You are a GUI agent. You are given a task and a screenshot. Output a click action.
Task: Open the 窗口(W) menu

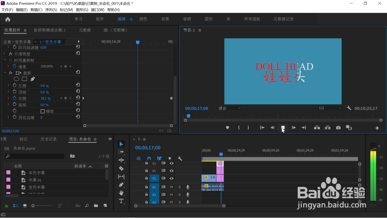[x=98, y=10]
